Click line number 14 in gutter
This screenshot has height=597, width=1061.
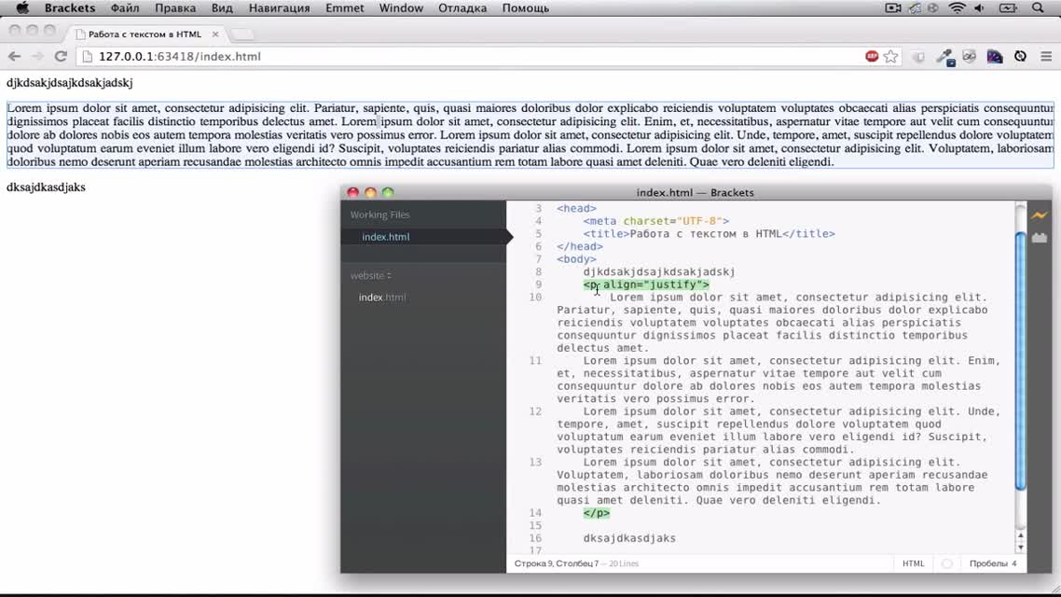point(535,513)
